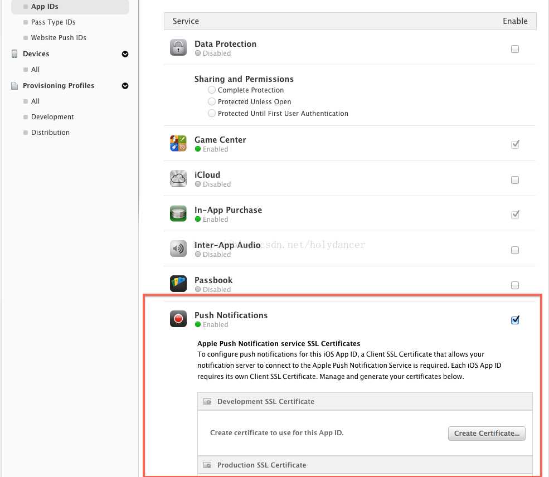Select All under Provisioning Profiles

click(x=35, y=101)
